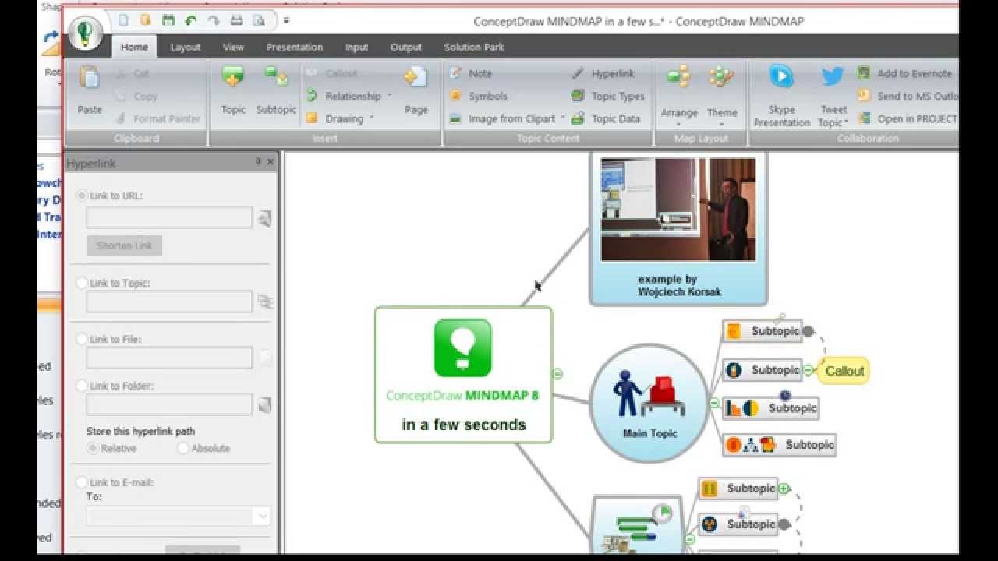Click the Link to URL input field

[x=169, y=217]
